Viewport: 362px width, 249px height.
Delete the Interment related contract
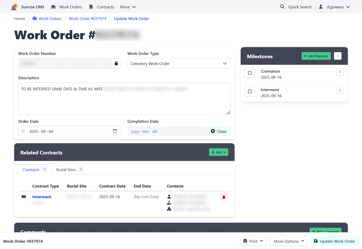(x=224, y=197)
